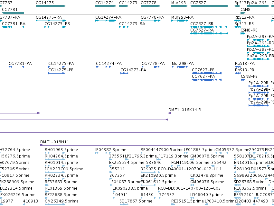This screenshot has width=274, height=206.
Task: Click transcript CG14273-RA
Action: (x=132, y=24)
